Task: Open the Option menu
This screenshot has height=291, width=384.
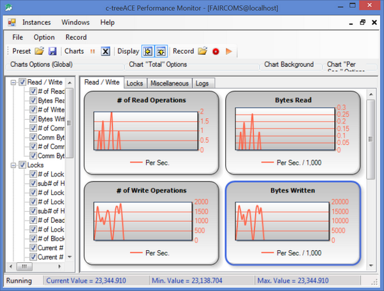Action: [44, 37]
